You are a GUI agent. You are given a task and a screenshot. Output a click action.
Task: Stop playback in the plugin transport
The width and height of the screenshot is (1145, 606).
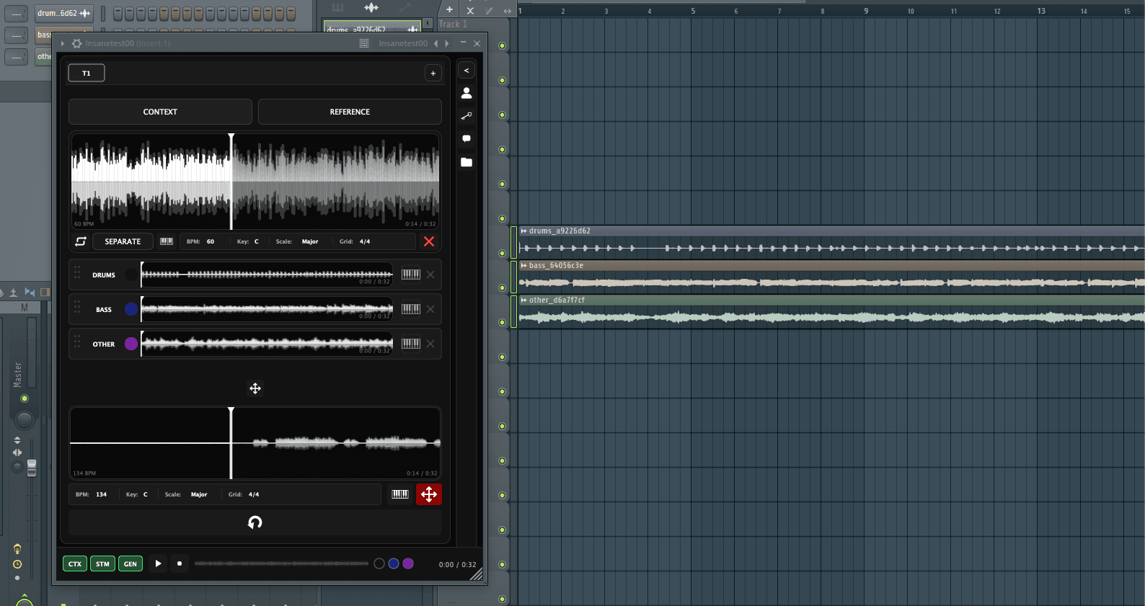point(180,563)
